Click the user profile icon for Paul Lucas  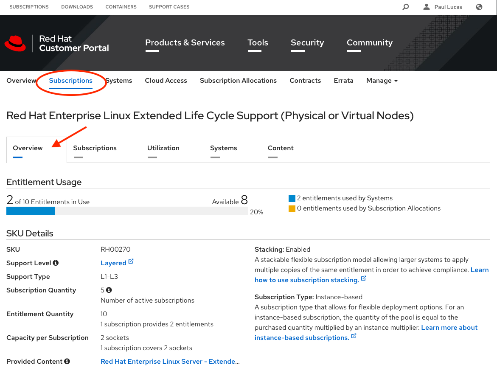coord(427,7)
